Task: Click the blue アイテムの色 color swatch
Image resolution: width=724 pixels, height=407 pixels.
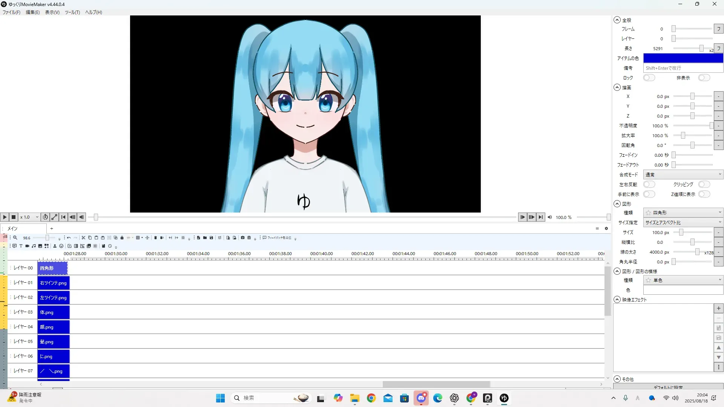Action: tap(683, 58)
